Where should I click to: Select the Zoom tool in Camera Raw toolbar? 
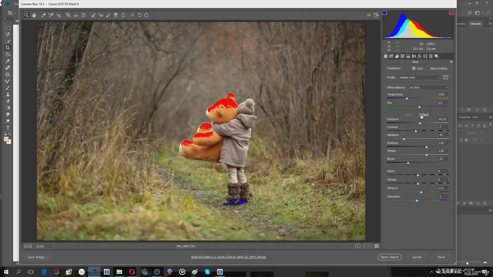point(26,15)
